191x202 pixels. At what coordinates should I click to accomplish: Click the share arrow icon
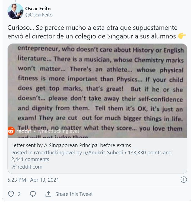coord(48,194)
